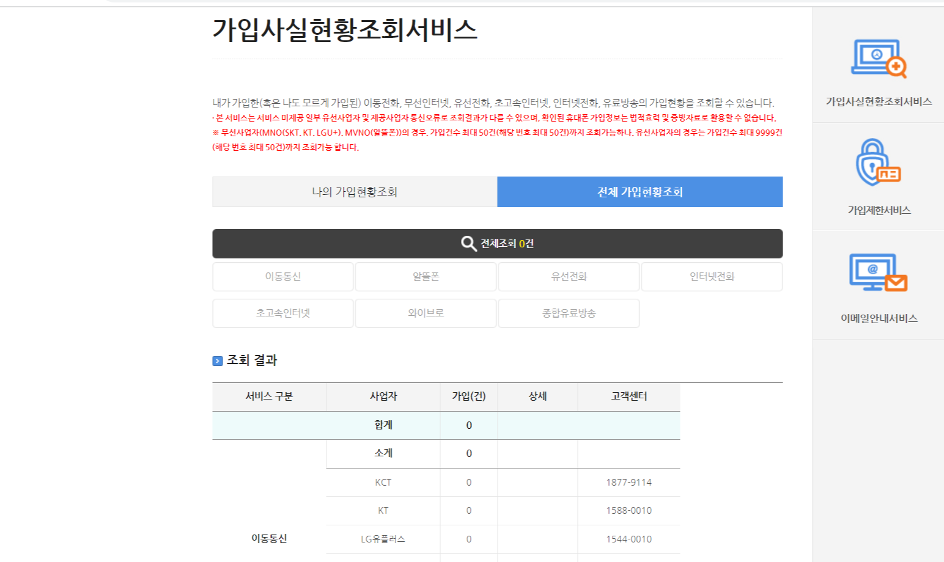Switch to 전체 가입현황조회 tab
Image resolution: width=944 pixels, height=562 pixels.
tap(640, 192)
